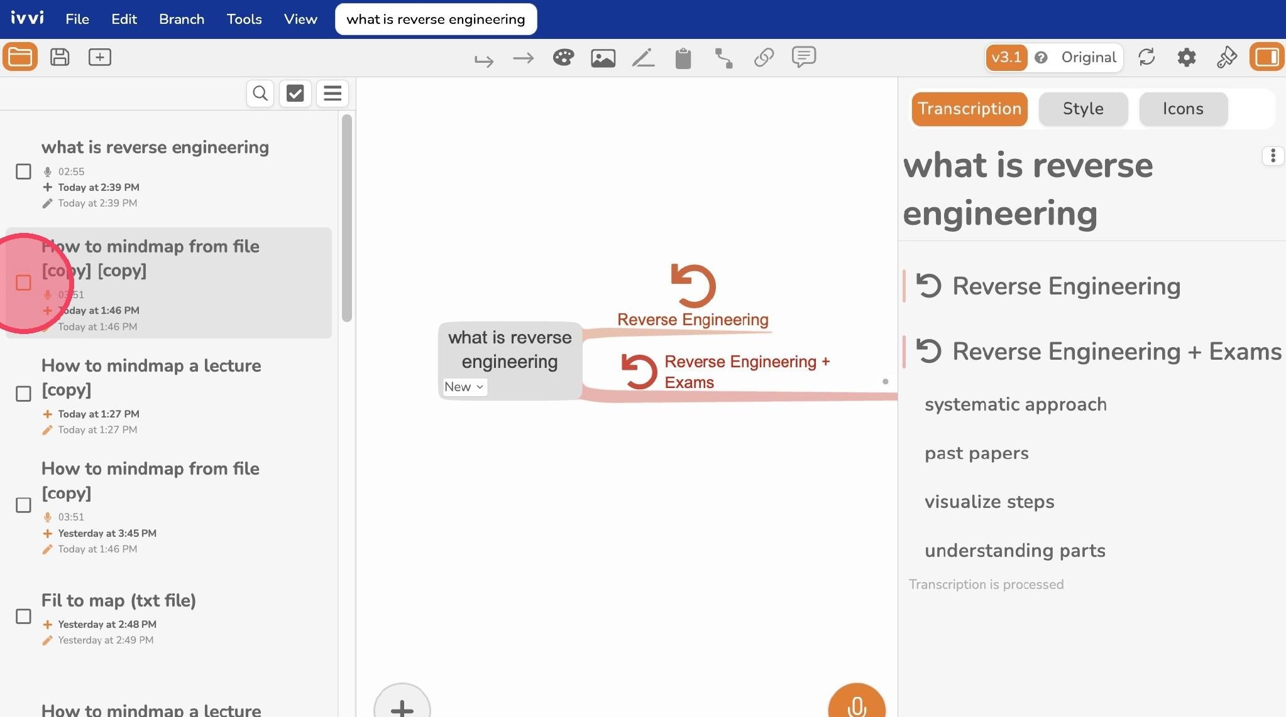This screenshot has height=717, width=1286.
Task: Click the save floppy disk icon
Action: pos(60,57)
